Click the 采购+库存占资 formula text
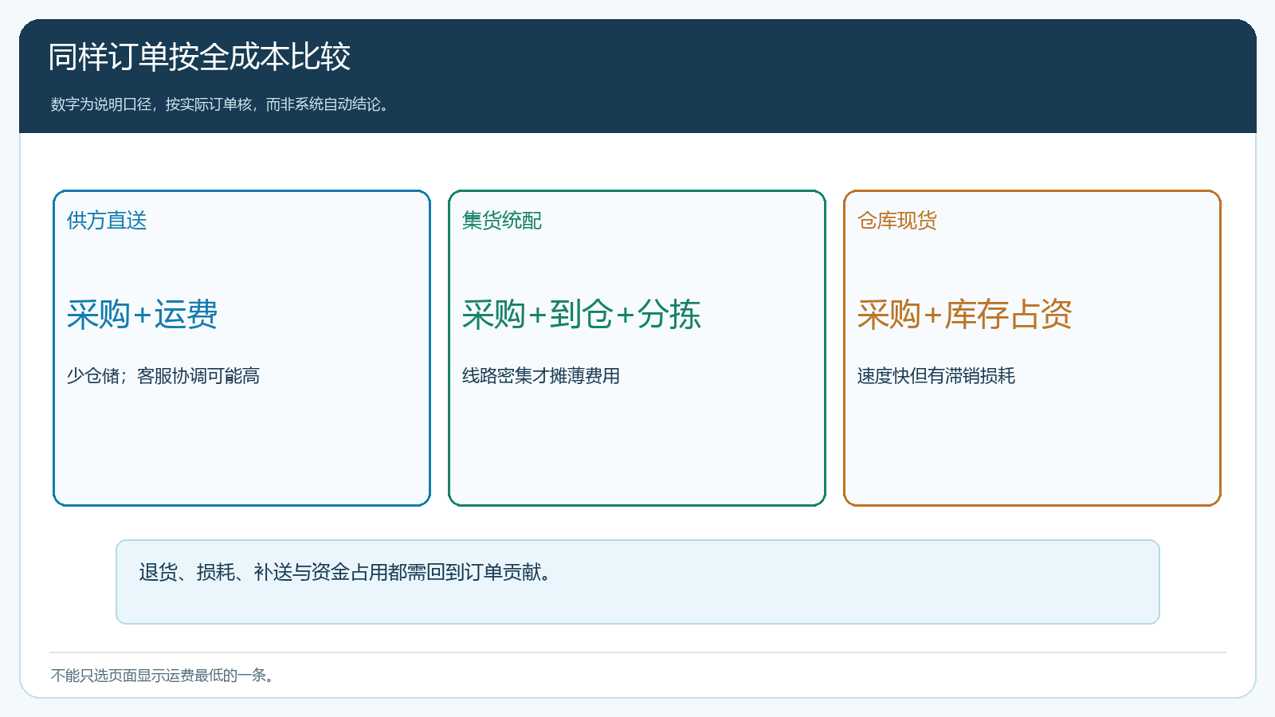This screenshot has width=1275, height=717. point(965,314)
